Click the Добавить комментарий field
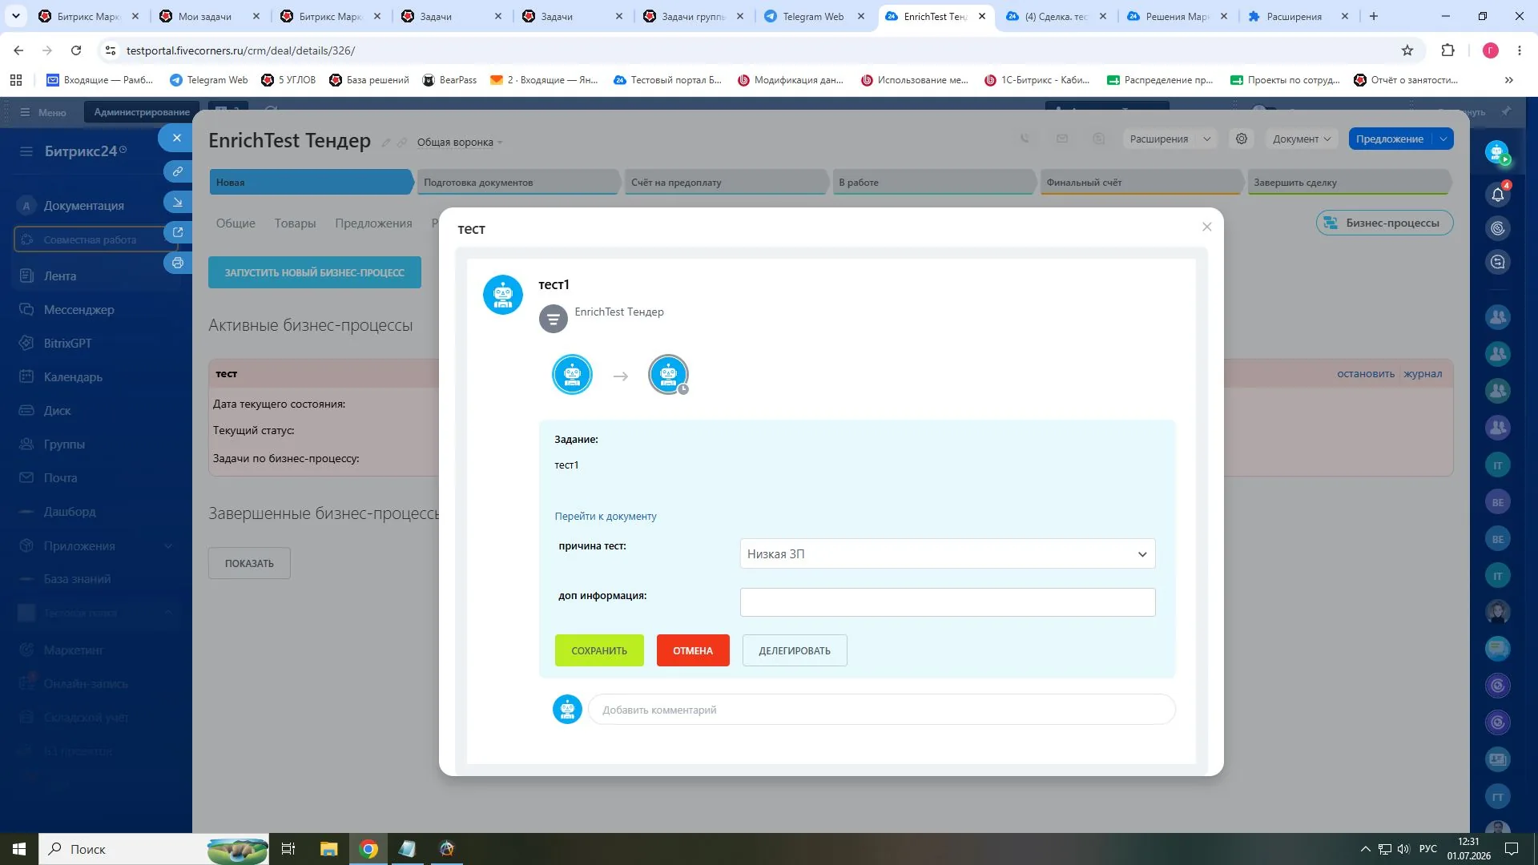The height and width of the screenshot is (865, 1538). [x=881, y=710]
